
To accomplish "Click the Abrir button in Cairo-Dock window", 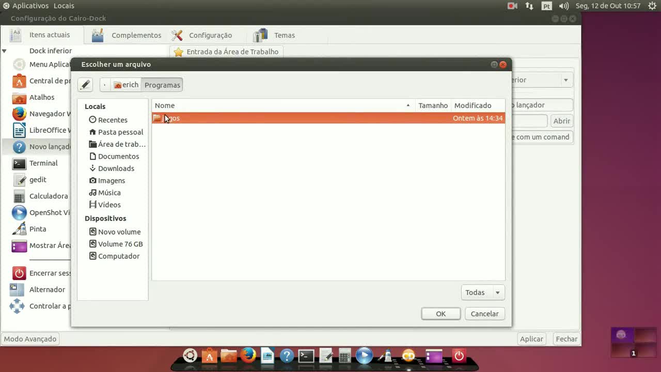I will (562, 121).
